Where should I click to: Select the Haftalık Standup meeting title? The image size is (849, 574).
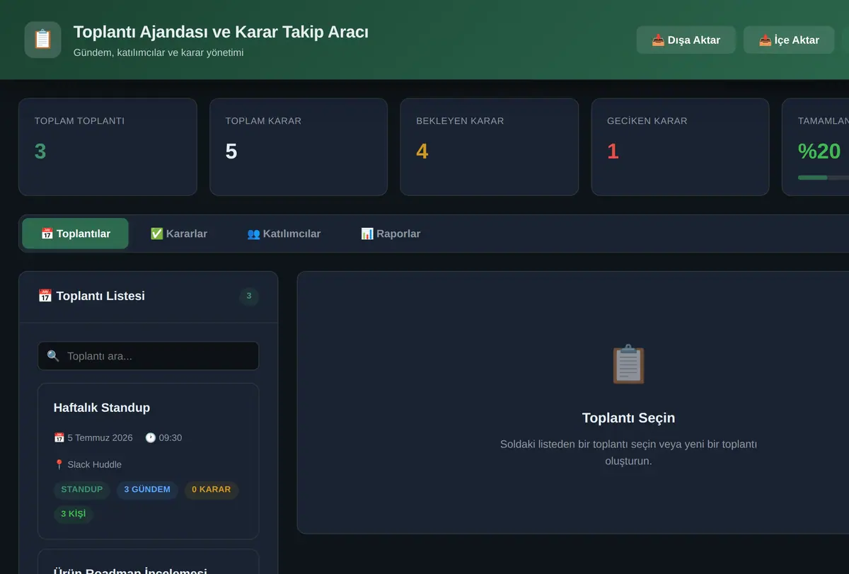click(x=102, y=408)
